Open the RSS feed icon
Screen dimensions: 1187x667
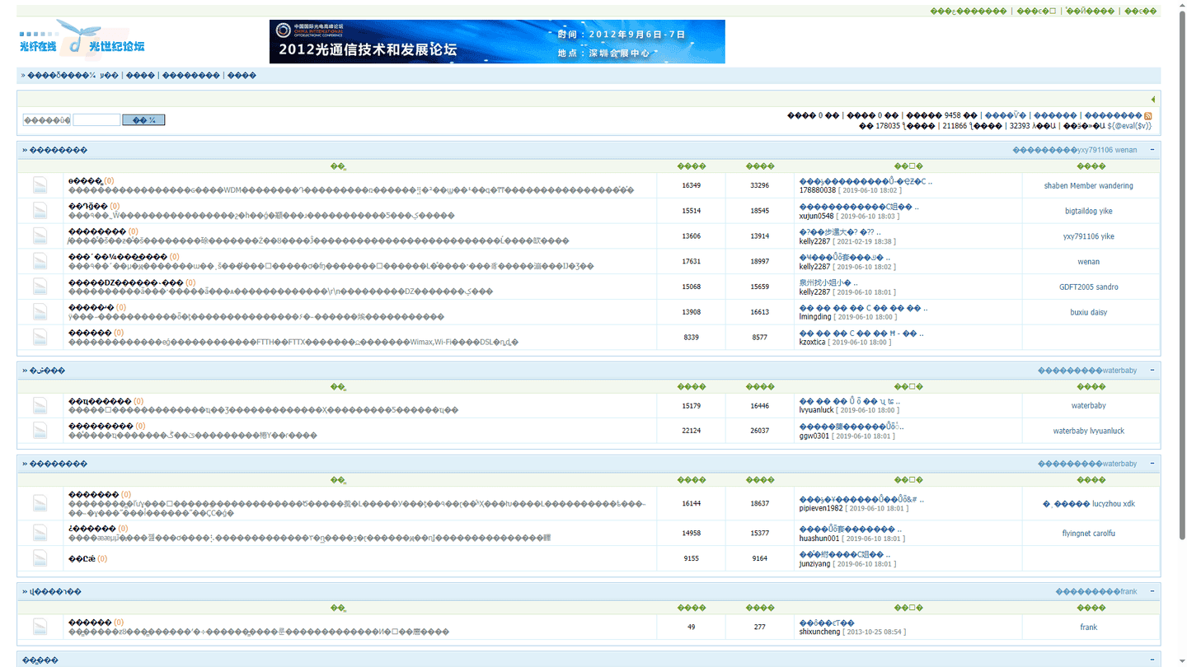[x=1148, y=115]
